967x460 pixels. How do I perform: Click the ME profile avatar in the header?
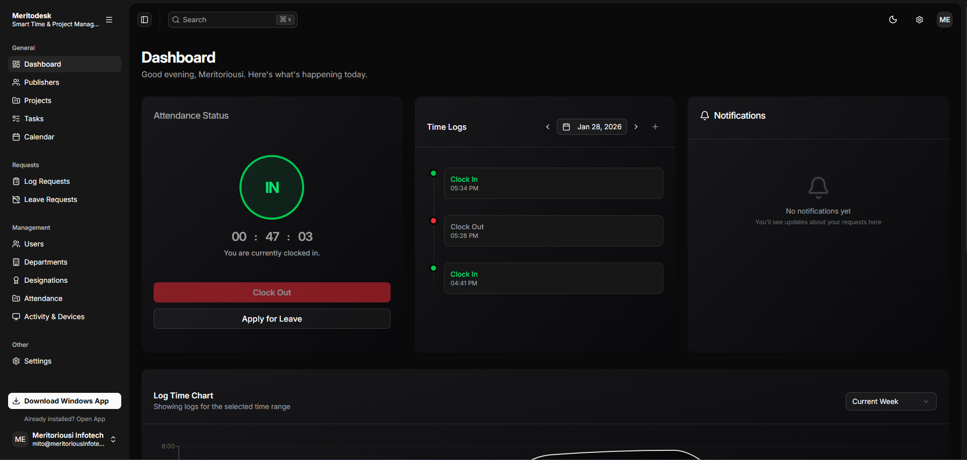[x=944, y=20]
